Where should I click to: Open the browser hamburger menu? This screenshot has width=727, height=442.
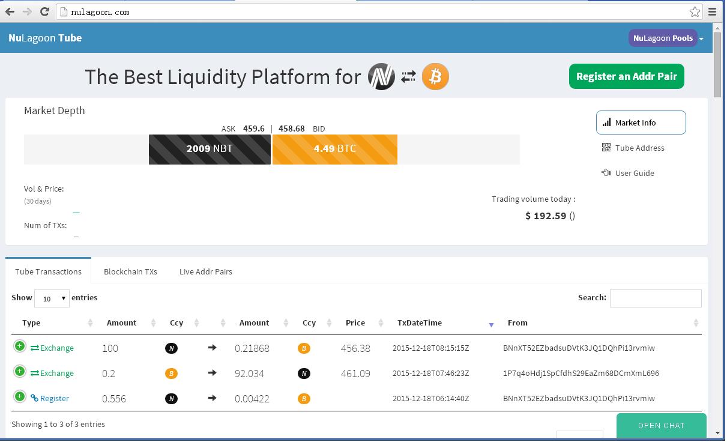click(713, 11)
